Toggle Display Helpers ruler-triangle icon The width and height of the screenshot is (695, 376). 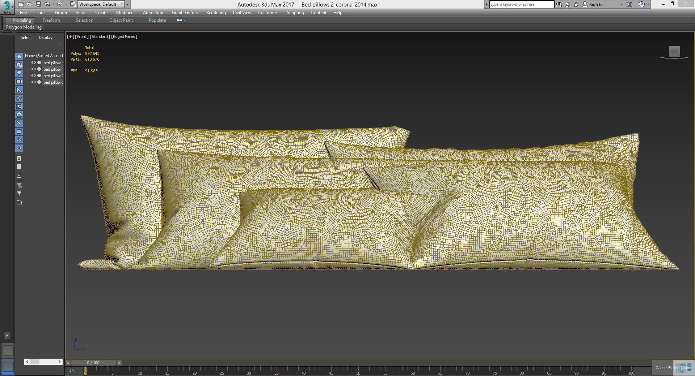point(19,90)
